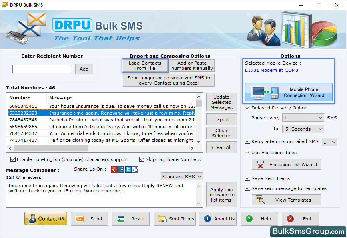Click Load Contacts From File button
The width and height of the screenshot is (347, 238).
[145, 65]
